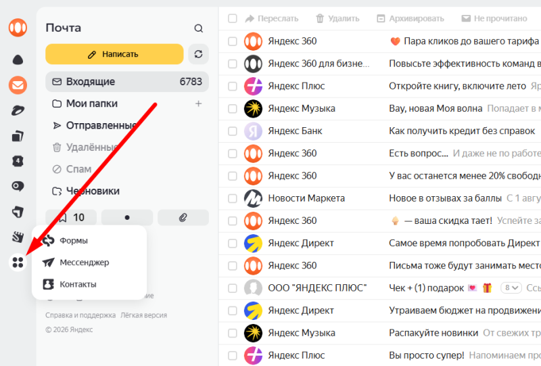Image resolution: width=541 pixels, height=366 pixels.
Task: Filter messages with attachments via the paperclip
Action: pos(183,217)
